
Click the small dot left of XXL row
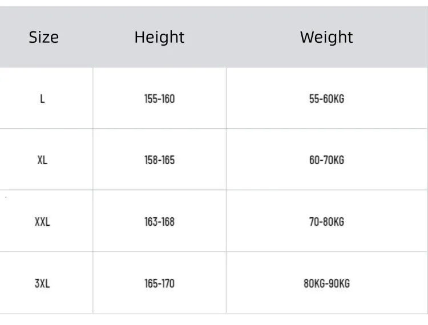[x=6, y=197]
